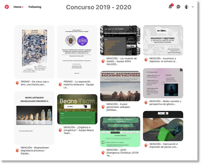Go to the Home tab
This screenshot has height=164, width=201.
coord(18,7)
